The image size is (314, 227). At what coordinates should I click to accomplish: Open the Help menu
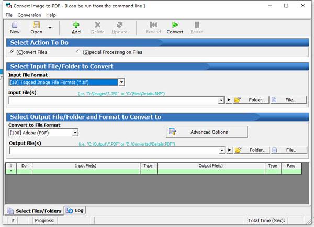[51, 15]
